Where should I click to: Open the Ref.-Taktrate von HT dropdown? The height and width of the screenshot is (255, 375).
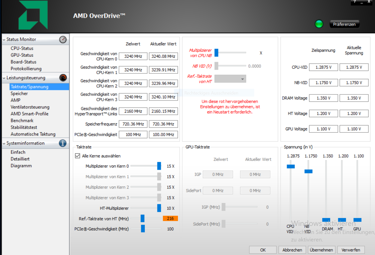coord(230,79)
